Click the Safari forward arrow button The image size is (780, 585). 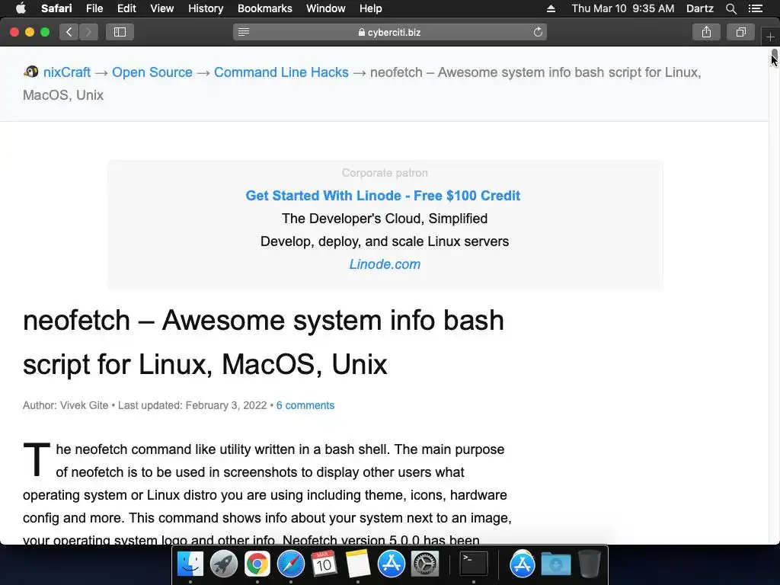point(88,32)
